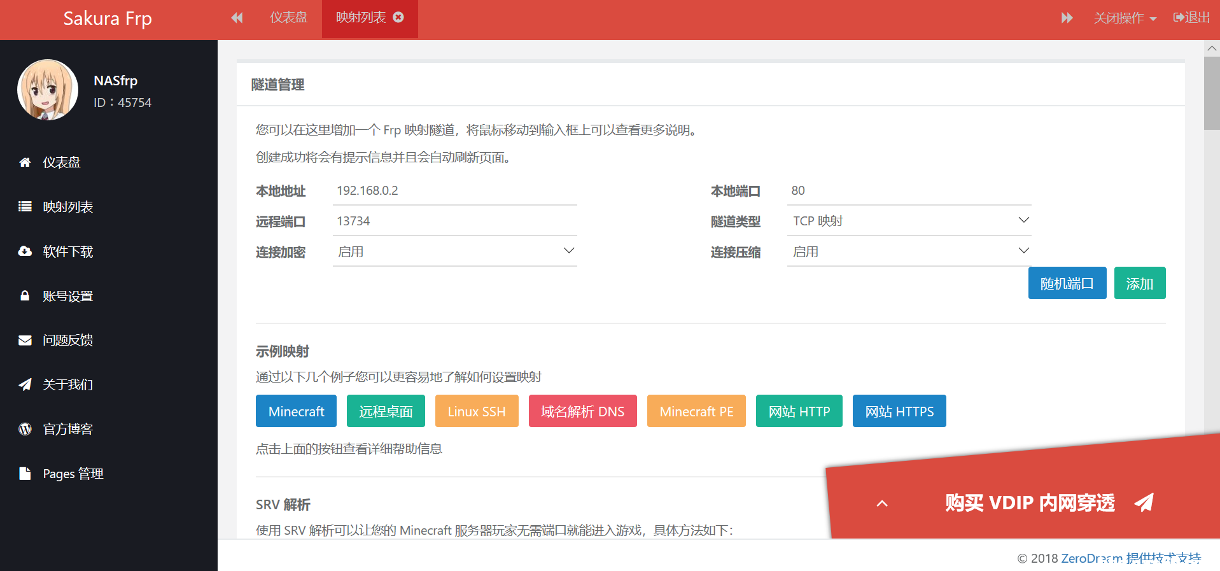This screenshot has height=571, width=1220.
Task: Close the 映射列表 tab with X icon
Action: (x=398, y=17)
